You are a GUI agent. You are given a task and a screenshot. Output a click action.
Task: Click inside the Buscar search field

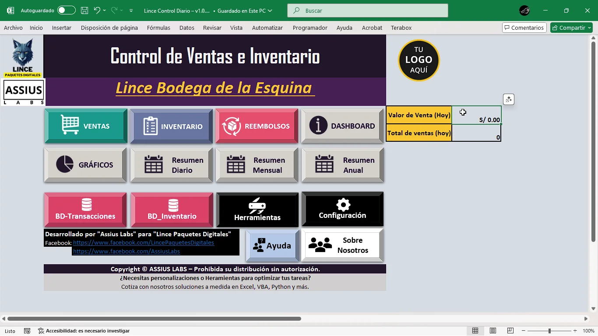click(368, 10)
